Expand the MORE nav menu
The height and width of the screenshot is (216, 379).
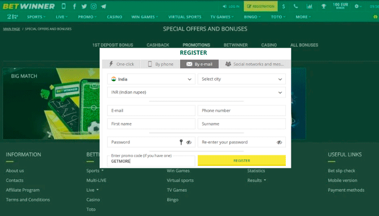(x=303, y=17)
